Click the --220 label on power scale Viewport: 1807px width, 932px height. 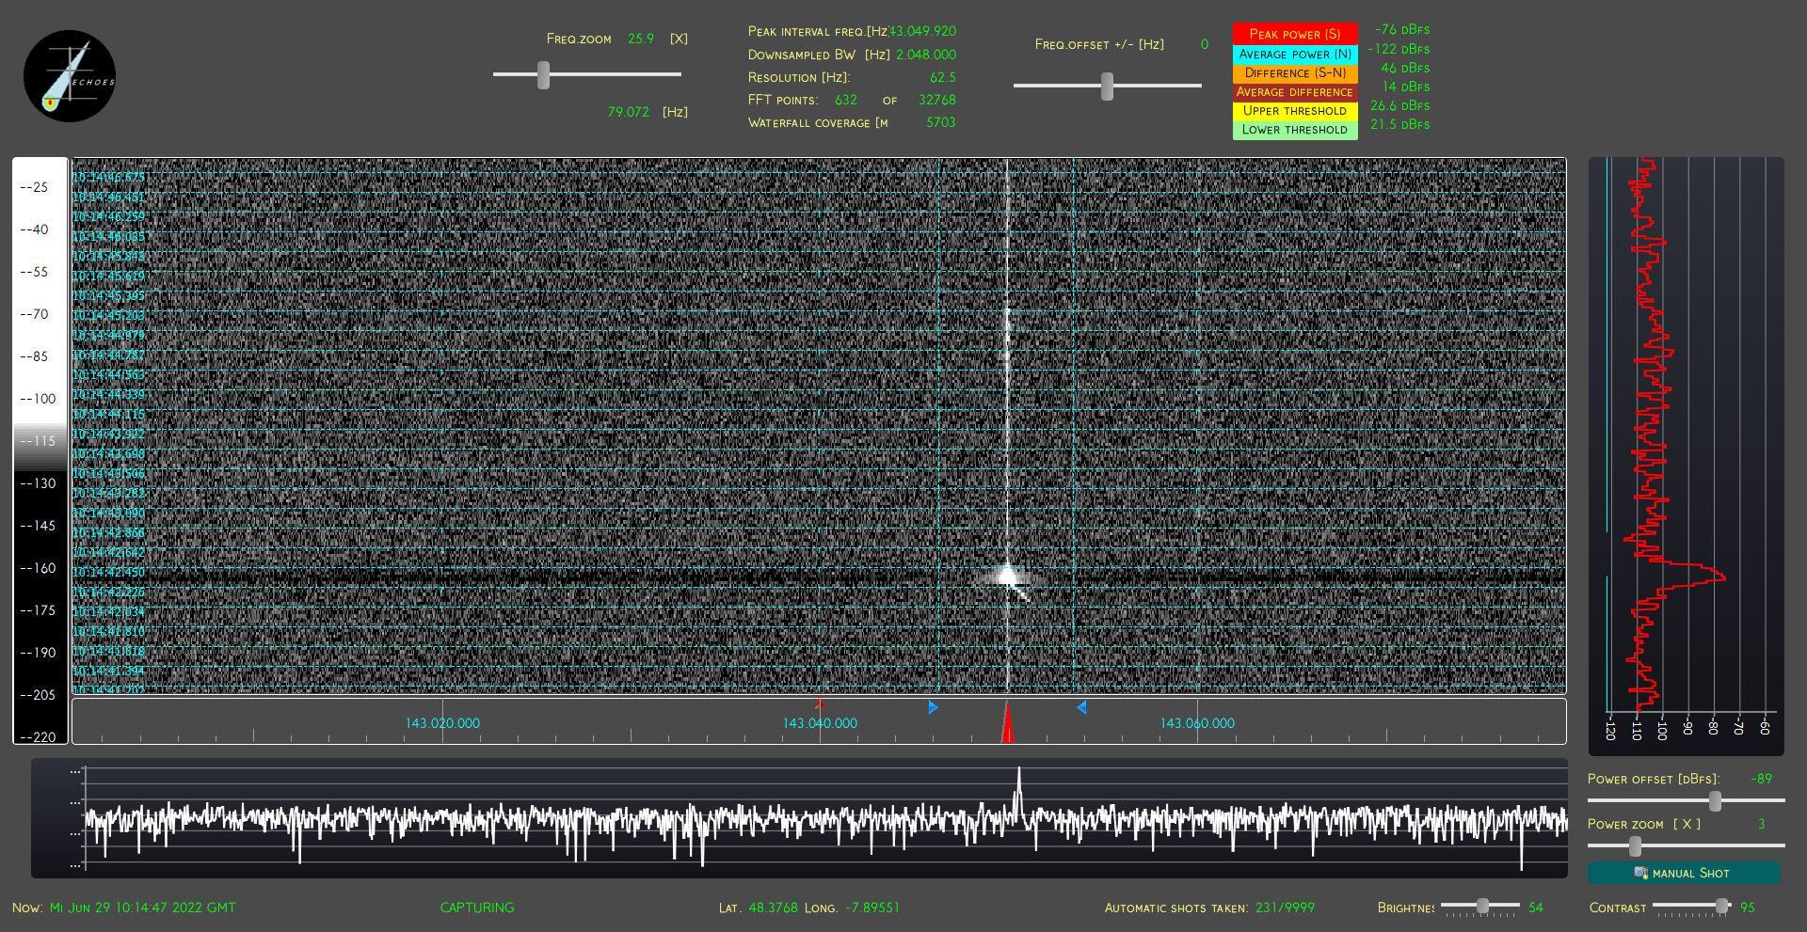point(39,737)
